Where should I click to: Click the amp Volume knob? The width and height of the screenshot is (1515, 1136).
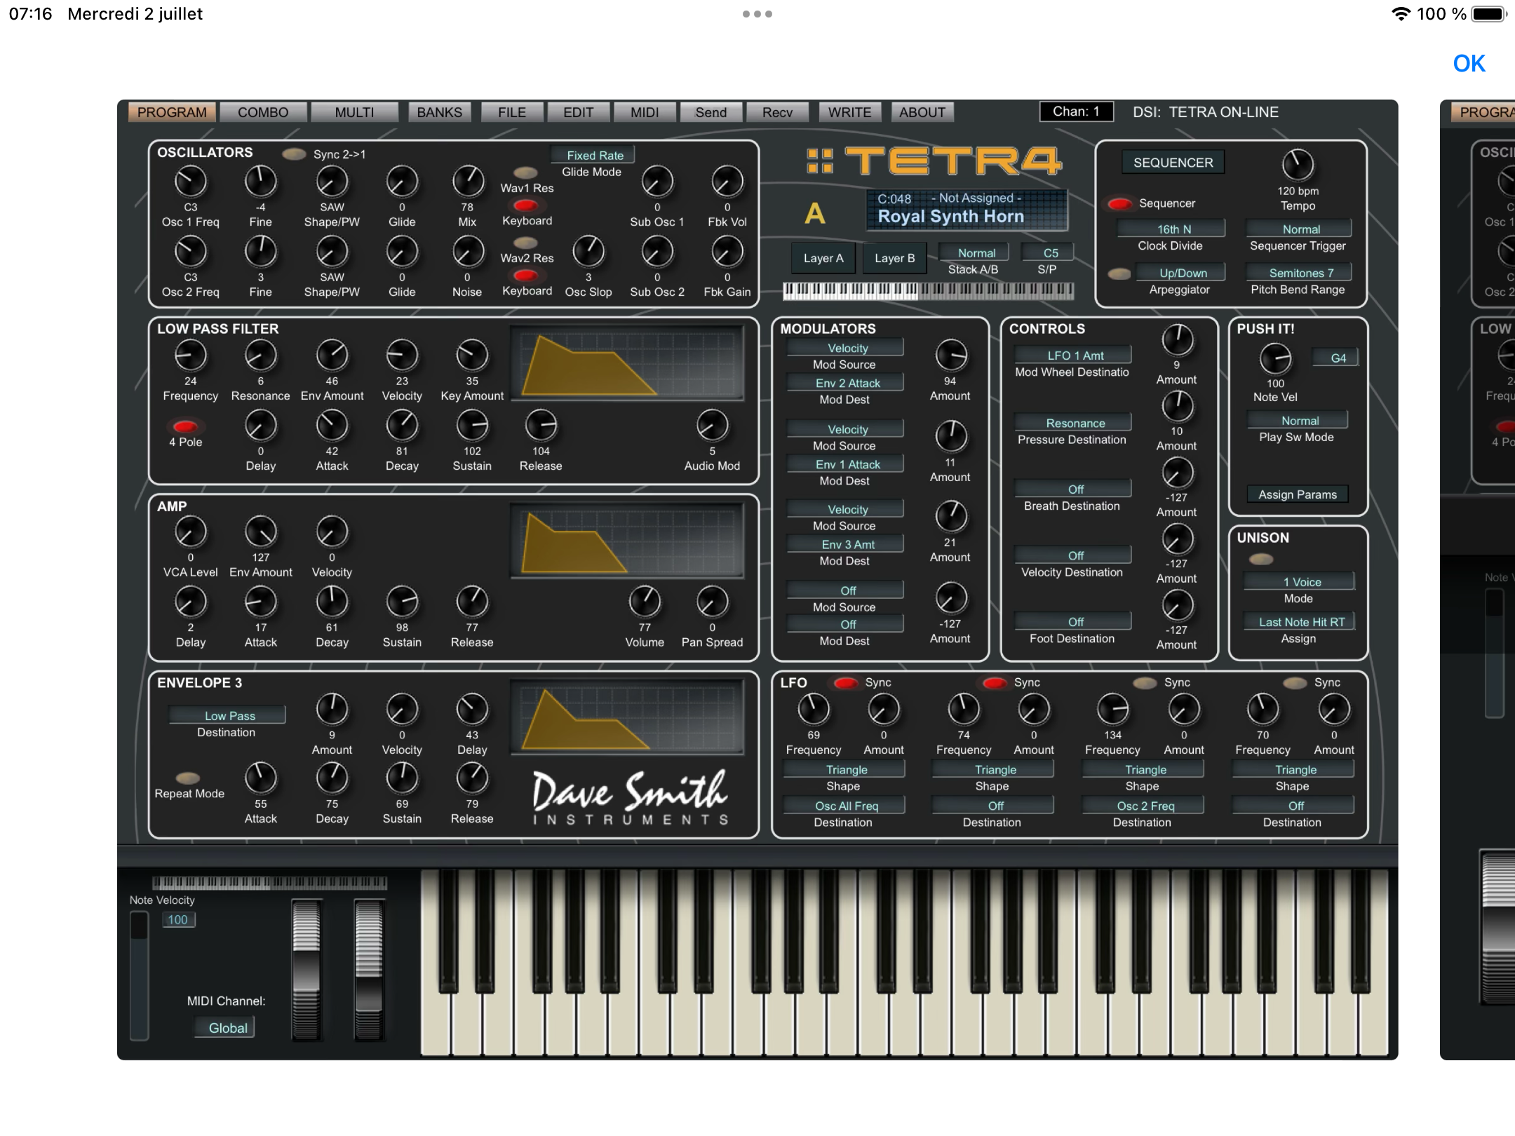tap(645, 602)
